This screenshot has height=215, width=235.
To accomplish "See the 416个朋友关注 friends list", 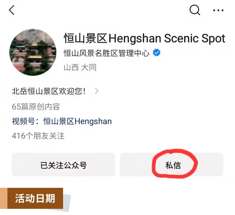I will (x=38, y=136).
